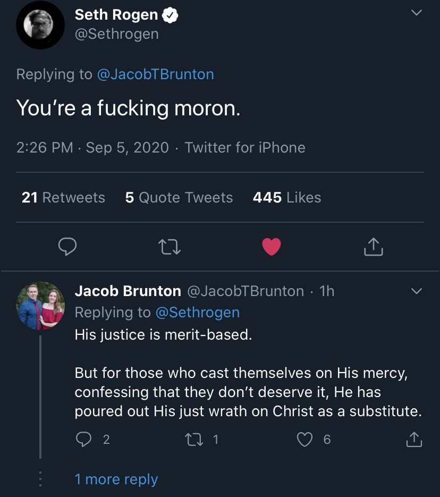Open Jacob Brunton's profile picture

(x=40, y=306)
